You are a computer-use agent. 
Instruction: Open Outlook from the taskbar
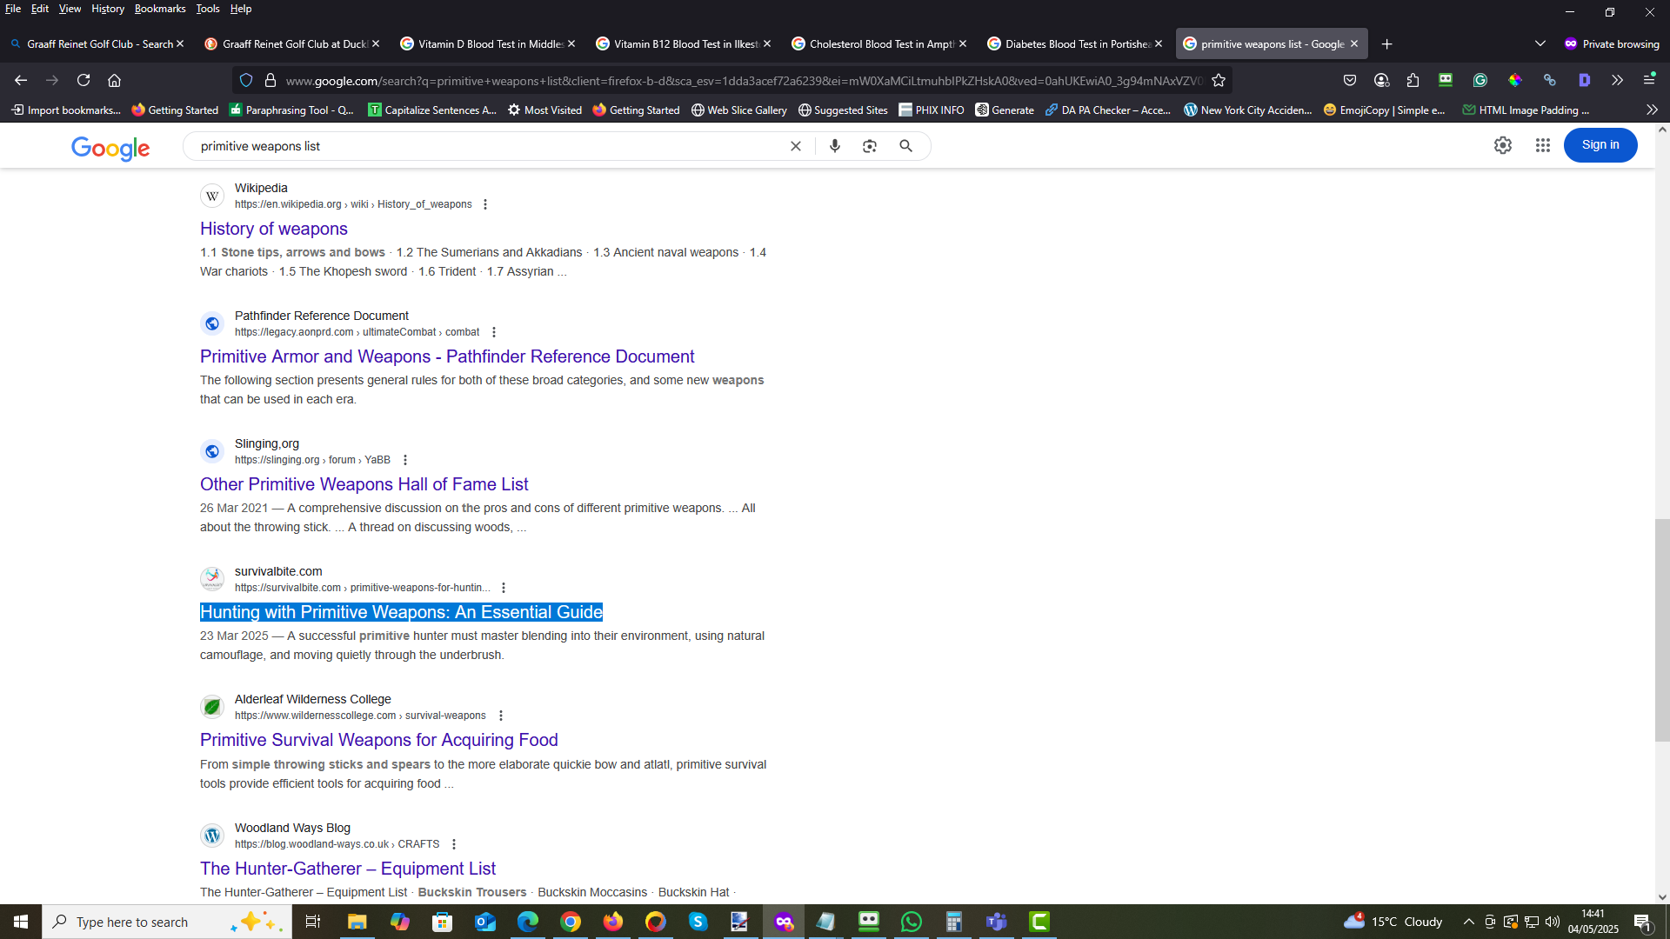(484, 922)
